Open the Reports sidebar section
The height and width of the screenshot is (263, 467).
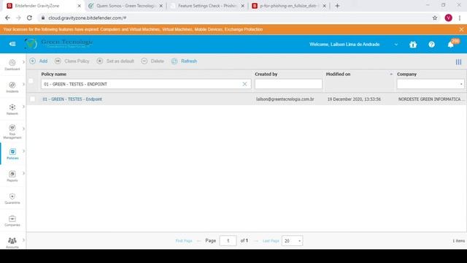(12, 176)
